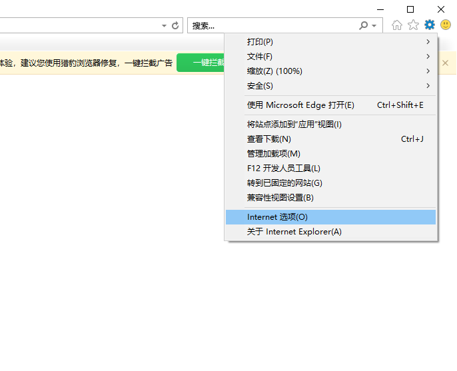Open the 打印(P) submenu
This screenshot has width=457, height=371.
331,42
